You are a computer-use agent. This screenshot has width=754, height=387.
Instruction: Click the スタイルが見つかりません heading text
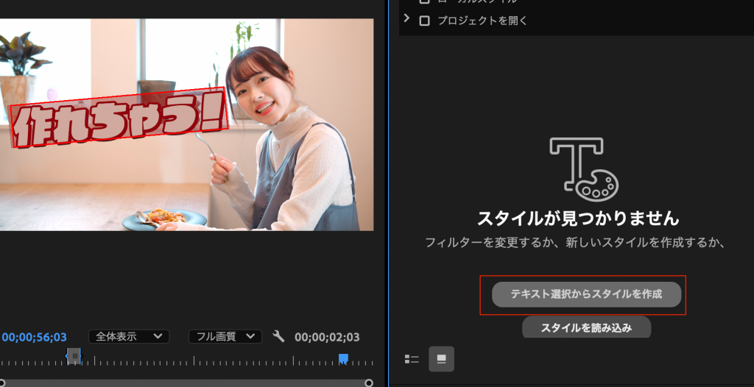pyautogui.click(x=577, y=219)
